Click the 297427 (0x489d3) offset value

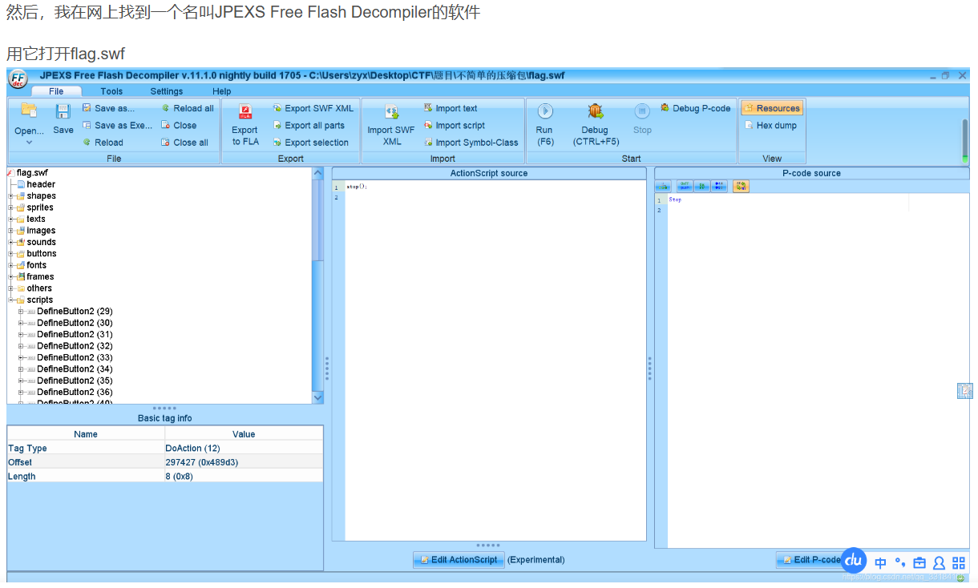point(244,462)
